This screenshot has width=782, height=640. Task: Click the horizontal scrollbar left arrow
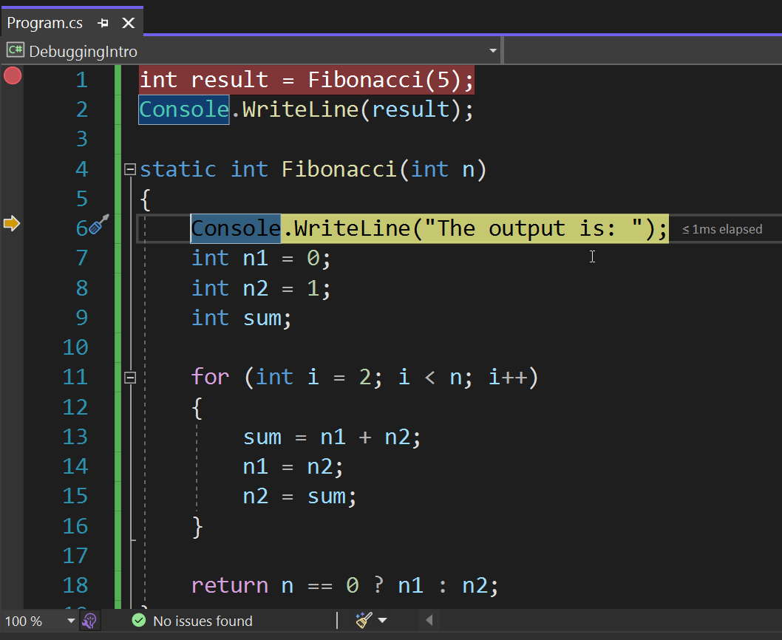click(x=429, y=621)
